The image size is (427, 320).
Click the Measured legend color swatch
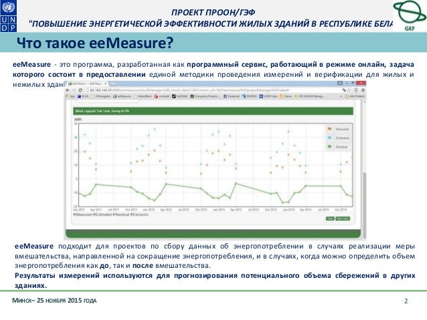pos(329,129)
